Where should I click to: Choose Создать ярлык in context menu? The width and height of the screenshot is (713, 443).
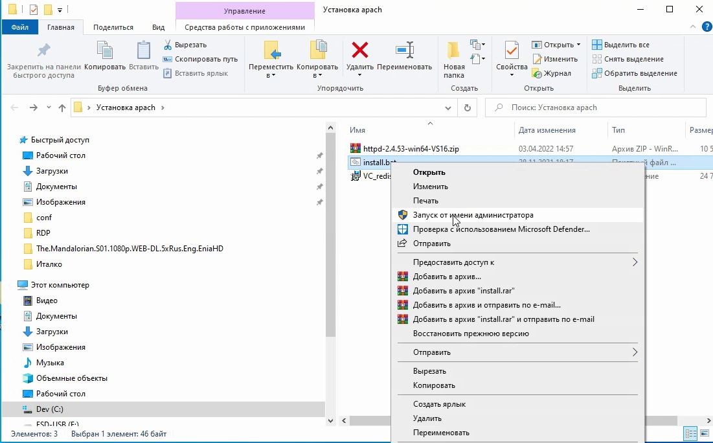coord(517,404)
